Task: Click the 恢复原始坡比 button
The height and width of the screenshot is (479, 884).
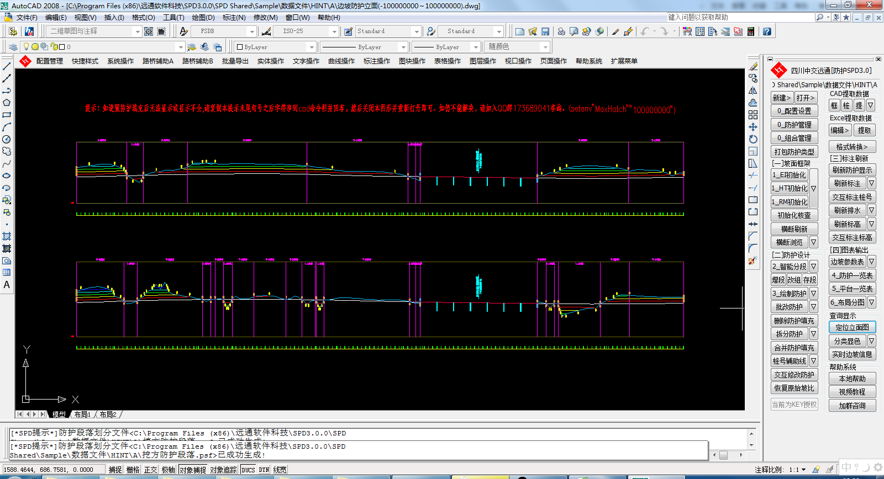Action: tap(794, 388)
